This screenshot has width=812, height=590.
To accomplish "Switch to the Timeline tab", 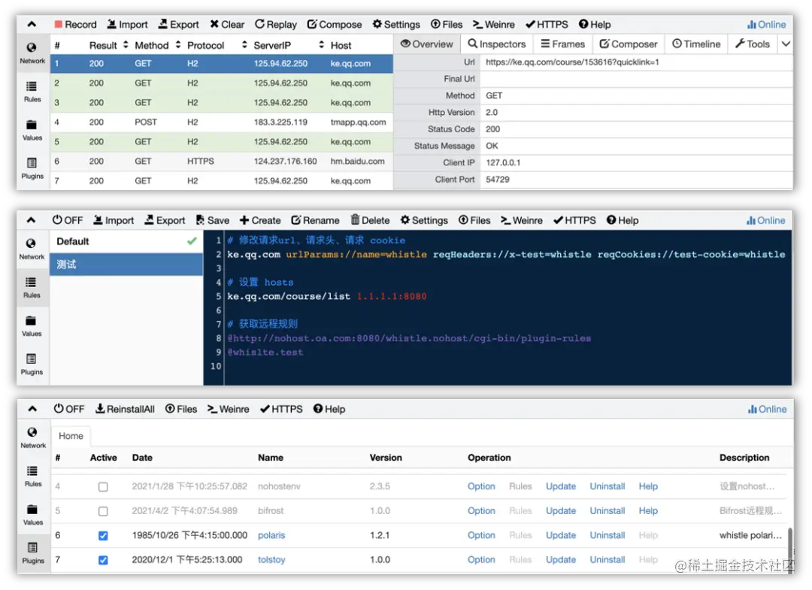I will pos(696,44).
